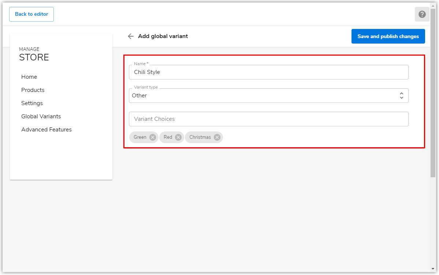The height and width of the screenshot is (275, 439).
Task: Click Save and publish changes
Action: [388, 36]
